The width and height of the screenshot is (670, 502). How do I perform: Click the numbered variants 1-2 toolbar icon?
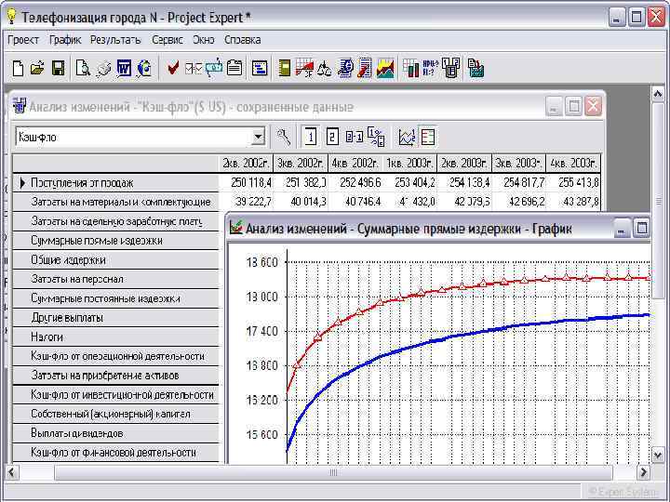451,68
